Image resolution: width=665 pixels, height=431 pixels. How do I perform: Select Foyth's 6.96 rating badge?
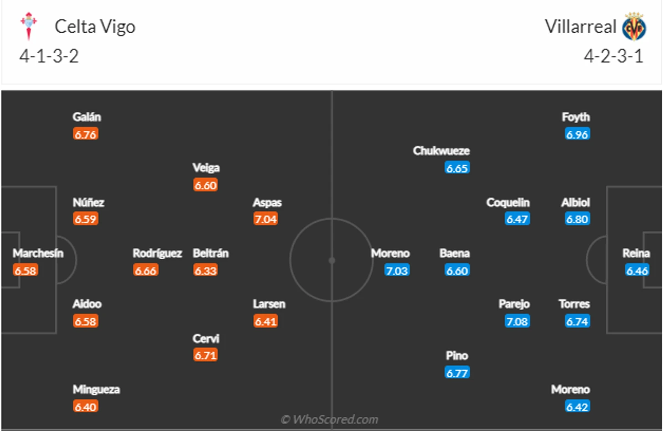click(x=577, y=134)
